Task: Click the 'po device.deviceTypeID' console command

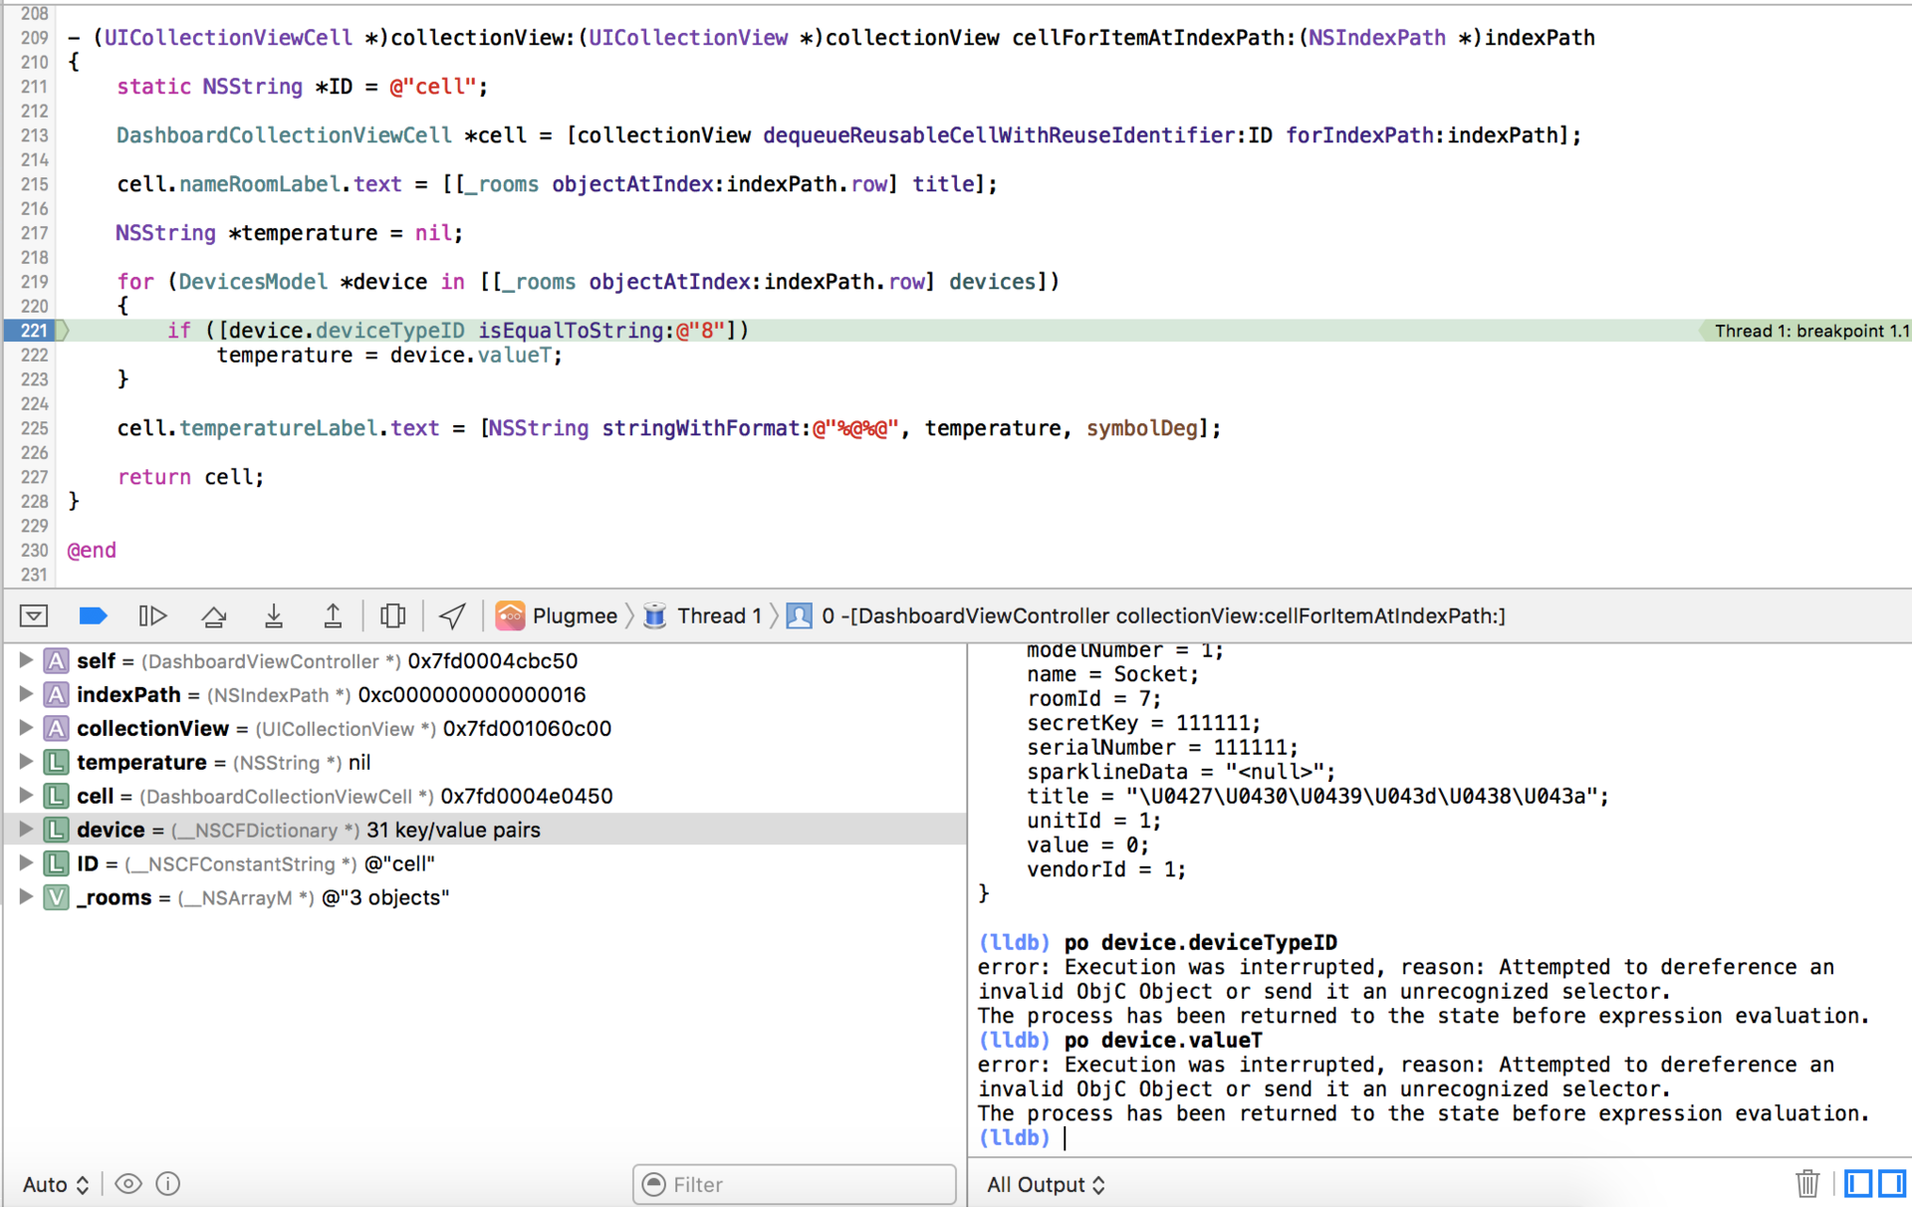Action: [x=1200, y=942]
